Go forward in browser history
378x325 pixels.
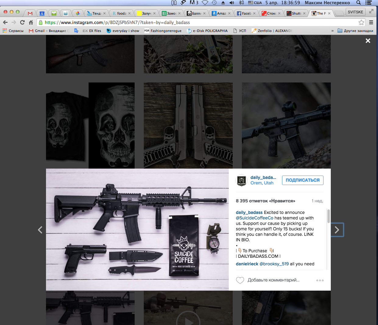click(14, 22)
